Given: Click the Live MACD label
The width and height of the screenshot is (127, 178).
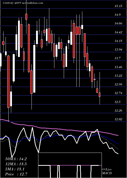Looking at the screenshot, I should (107, 171).
